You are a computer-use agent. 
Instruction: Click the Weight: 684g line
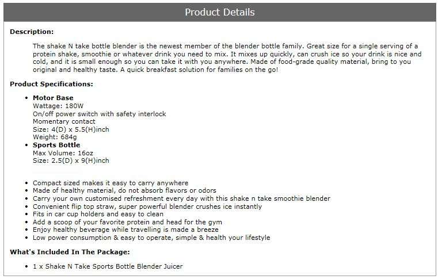[x=55, y=137]
